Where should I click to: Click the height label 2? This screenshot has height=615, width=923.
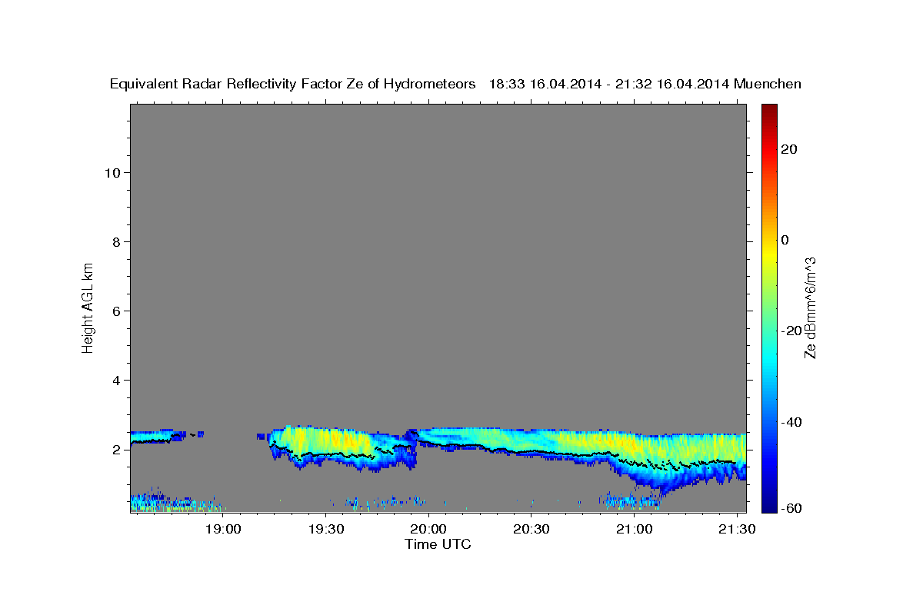(x=115, y=449)
